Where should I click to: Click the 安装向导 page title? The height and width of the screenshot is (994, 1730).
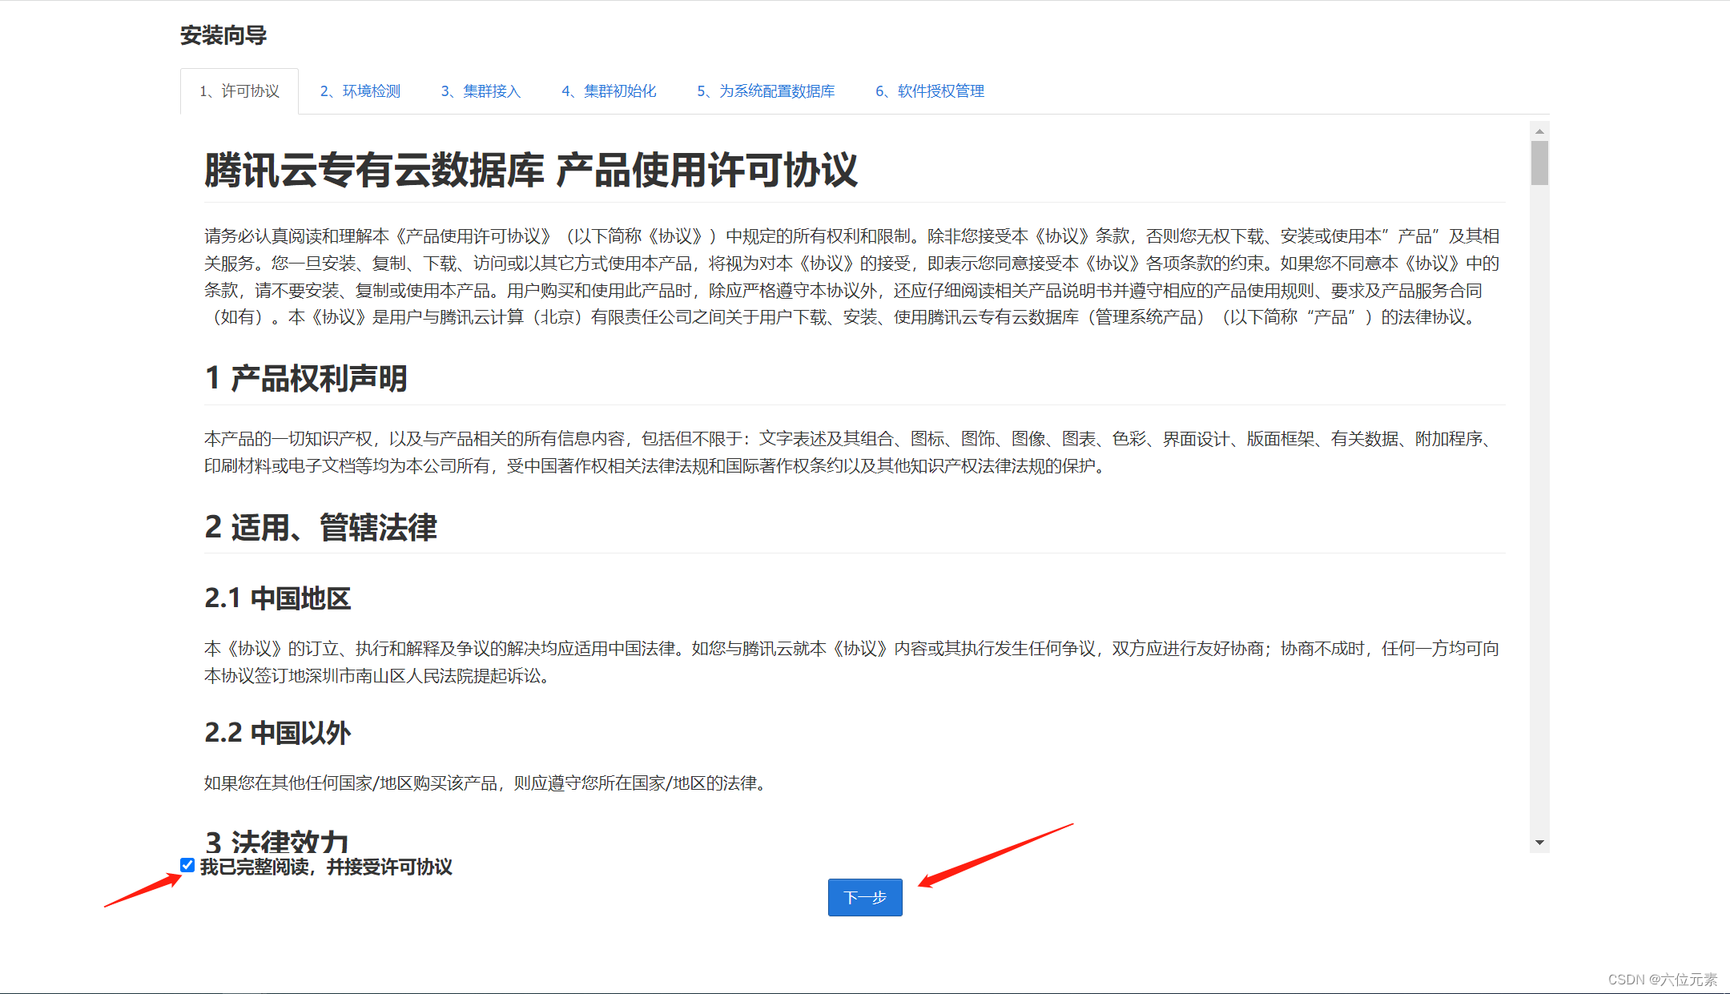point(223,35)
